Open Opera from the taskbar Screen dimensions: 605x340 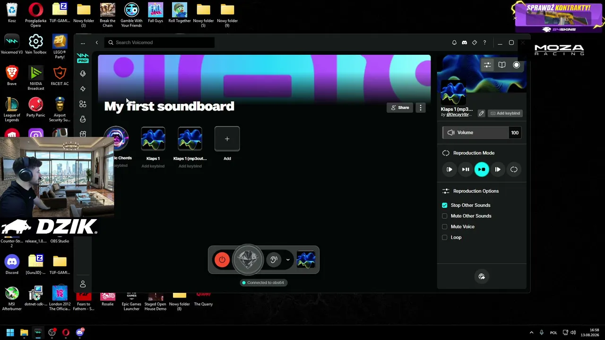tap(66, 332)
